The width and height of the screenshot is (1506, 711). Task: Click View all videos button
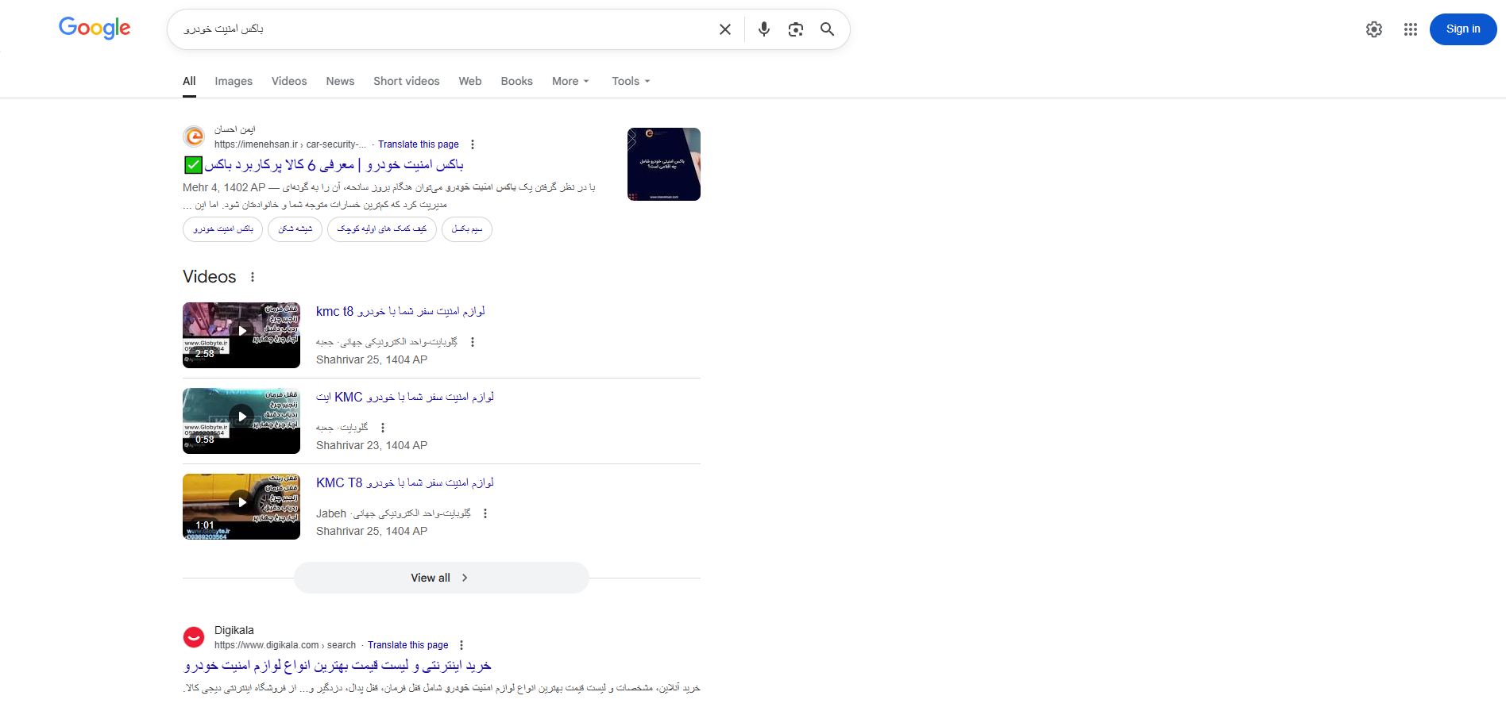(x=442, y=578)
